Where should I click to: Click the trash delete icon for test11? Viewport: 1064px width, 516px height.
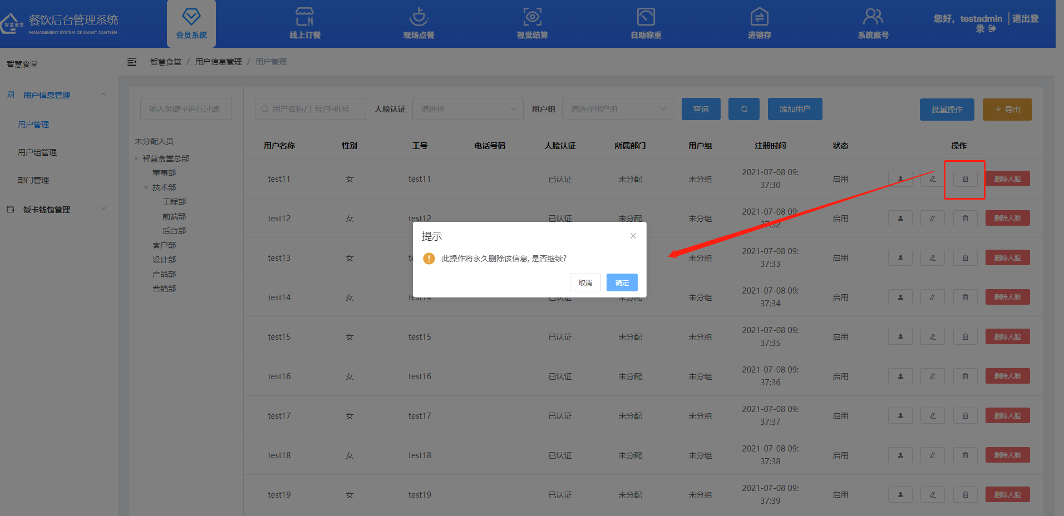(x=965, y=179)
